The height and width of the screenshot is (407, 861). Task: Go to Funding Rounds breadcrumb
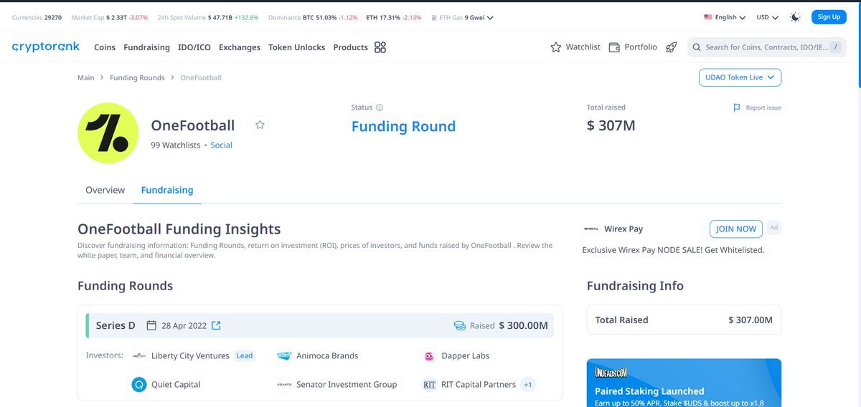137,77
